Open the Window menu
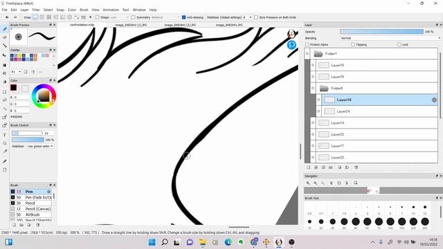The image size is (443, 249). (x=139, y=10)
